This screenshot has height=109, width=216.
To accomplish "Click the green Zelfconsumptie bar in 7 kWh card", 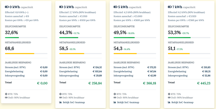I will [179, 38].
